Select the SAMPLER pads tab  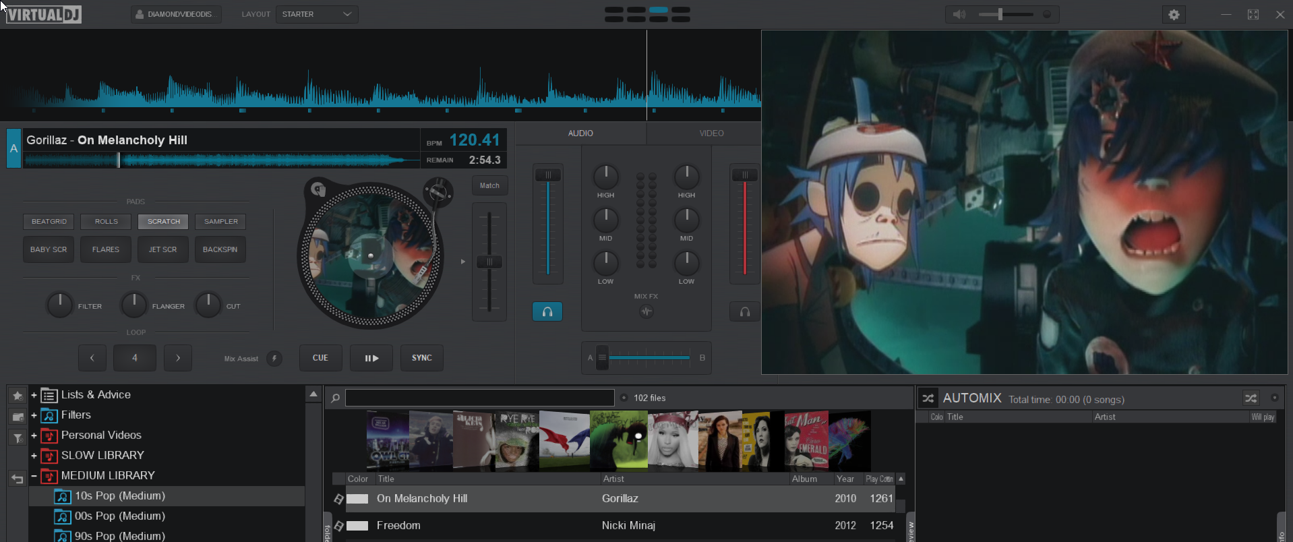(221, 221)
